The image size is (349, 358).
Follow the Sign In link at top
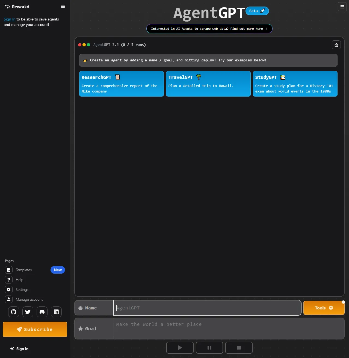10,19
